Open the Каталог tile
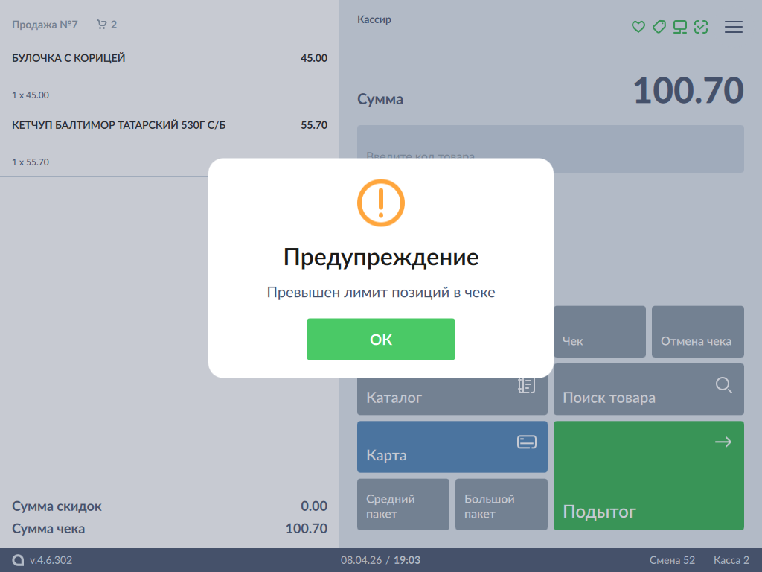This screenshot has height=572, width=762. [x=452, y=396]
